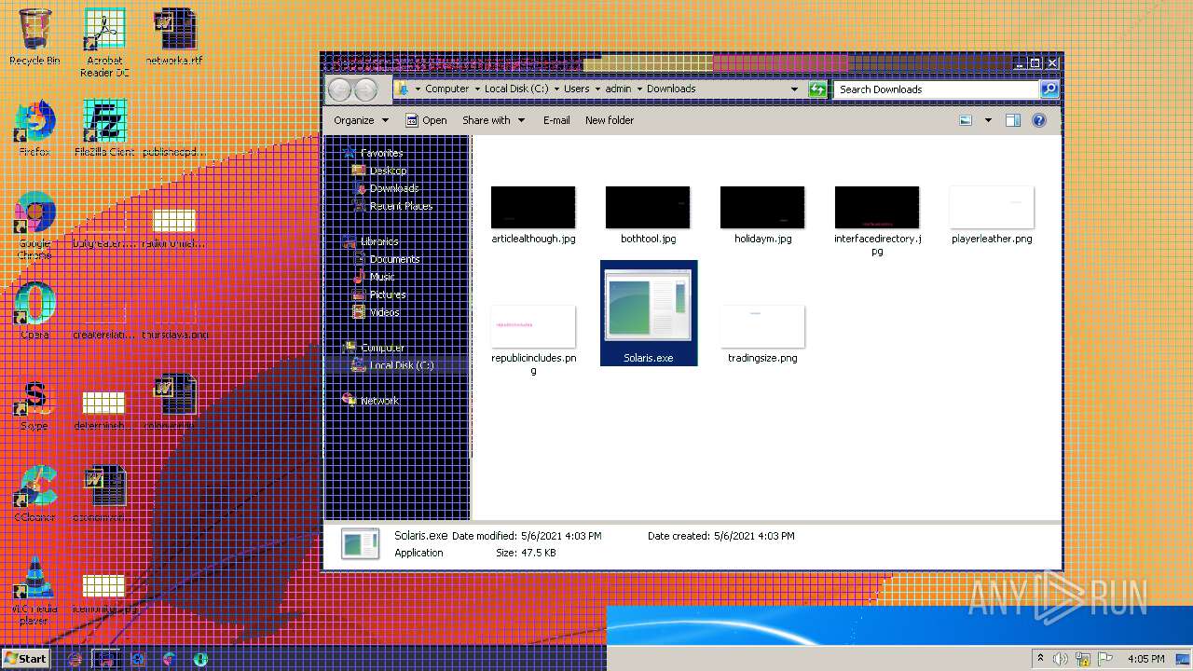Change the view with the Views icon

tap(966, 120)
